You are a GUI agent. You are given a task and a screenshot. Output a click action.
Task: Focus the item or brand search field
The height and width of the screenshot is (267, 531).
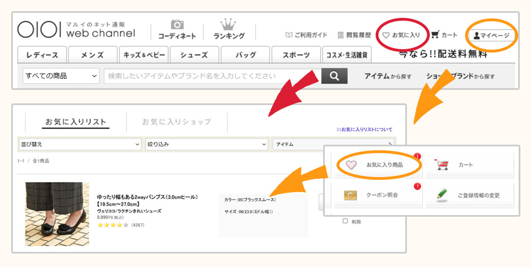[x=212, y=76]
